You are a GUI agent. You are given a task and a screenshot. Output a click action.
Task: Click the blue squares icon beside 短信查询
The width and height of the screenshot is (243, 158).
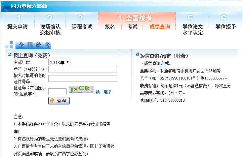click(x=137, y=54)
